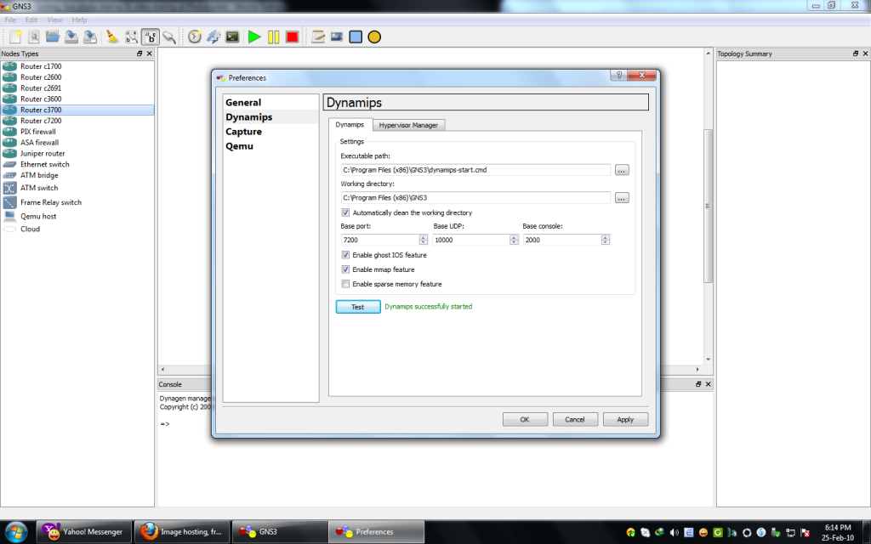
Task: Click the Base UDP spinner arrows
Action: pyautogui.click(x=514, y=240)
